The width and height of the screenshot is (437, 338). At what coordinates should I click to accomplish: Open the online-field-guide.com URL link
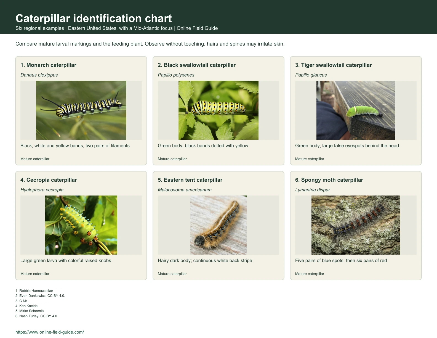(50, 332)
